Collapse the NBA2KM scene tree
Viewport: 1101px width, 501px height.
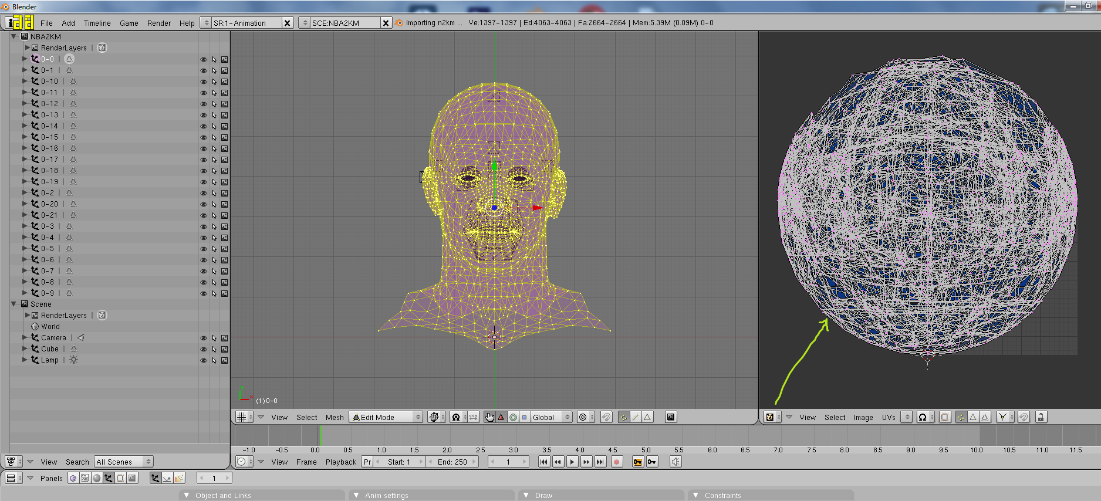14,36
